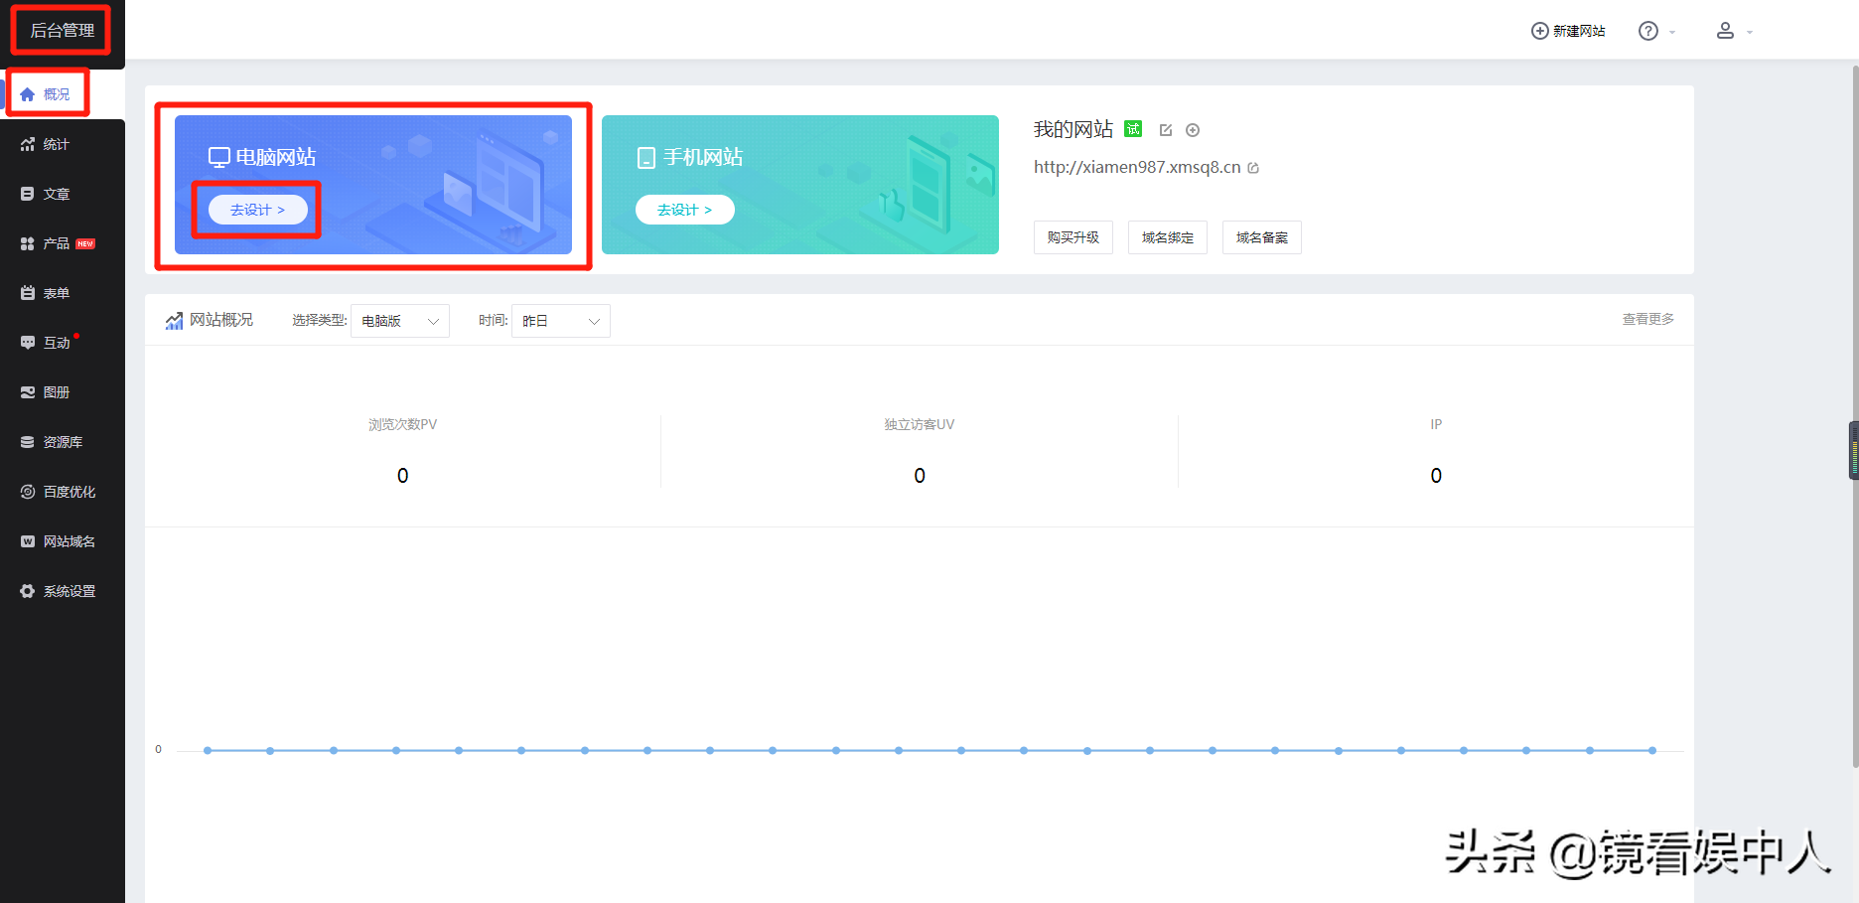Image resolution: width=1859 pixels, height=903 pixels.
Task: Click the edit pencil icon beside 我的网站
Action: pos(1166,130)
